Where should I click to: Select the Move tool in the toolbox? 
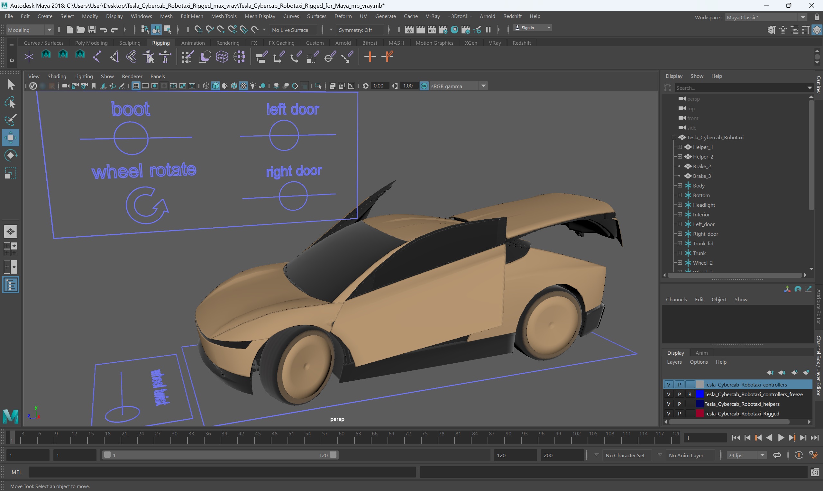coord(11,138)
